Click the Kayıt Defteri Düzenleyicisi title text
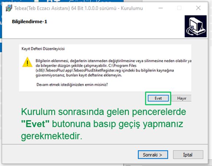 pos(43,49)
